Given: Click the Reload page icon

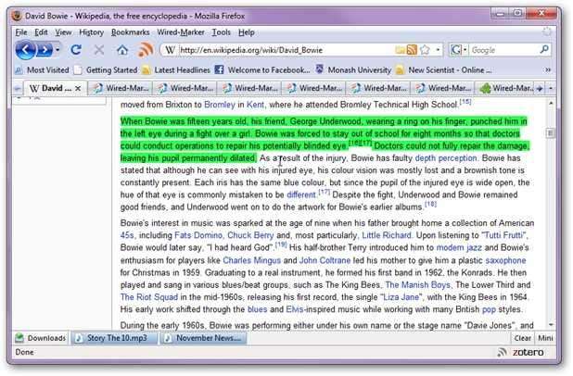Looking at the screenshot, I should tap(76, 50).
